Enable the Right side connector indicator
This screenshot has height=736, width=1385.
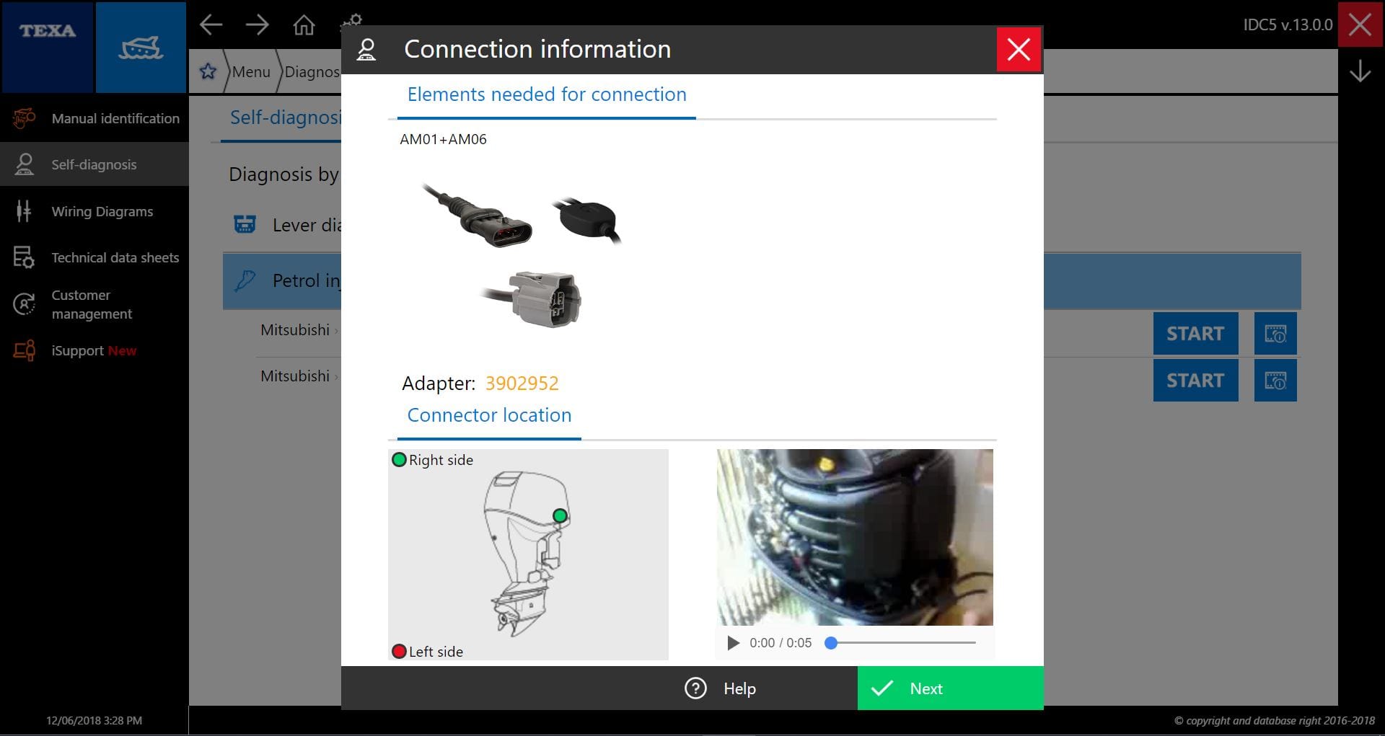(x=399, y=459)
